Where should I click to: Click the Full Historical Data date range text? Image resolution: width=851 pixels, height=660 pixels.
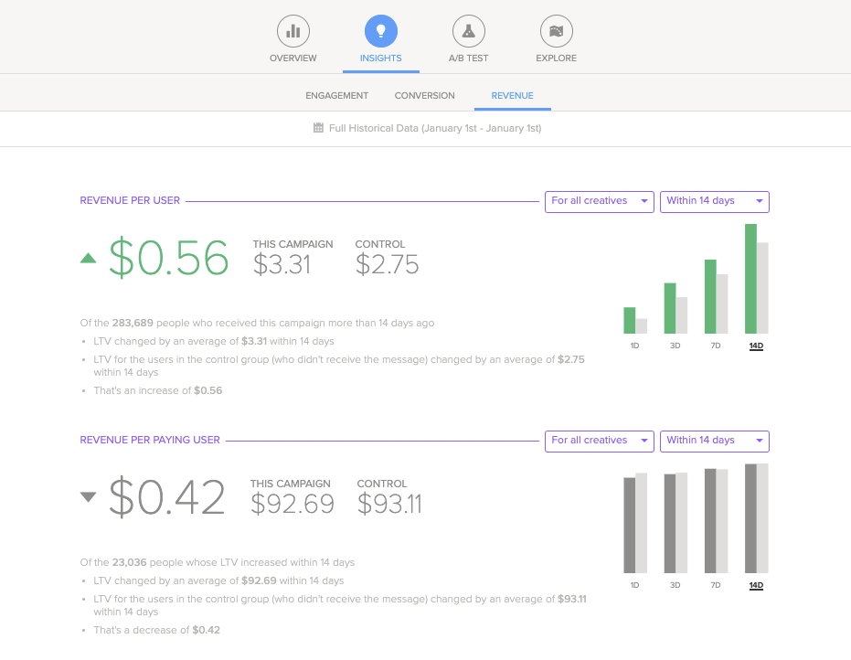[x=434, y=128]
